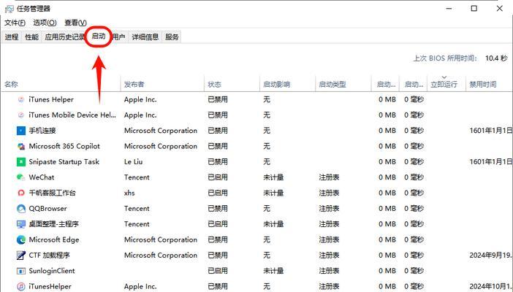This screenshot has width=513, height=292.
Task: Open the 文件(F) menu
Action: coord(15,23)
